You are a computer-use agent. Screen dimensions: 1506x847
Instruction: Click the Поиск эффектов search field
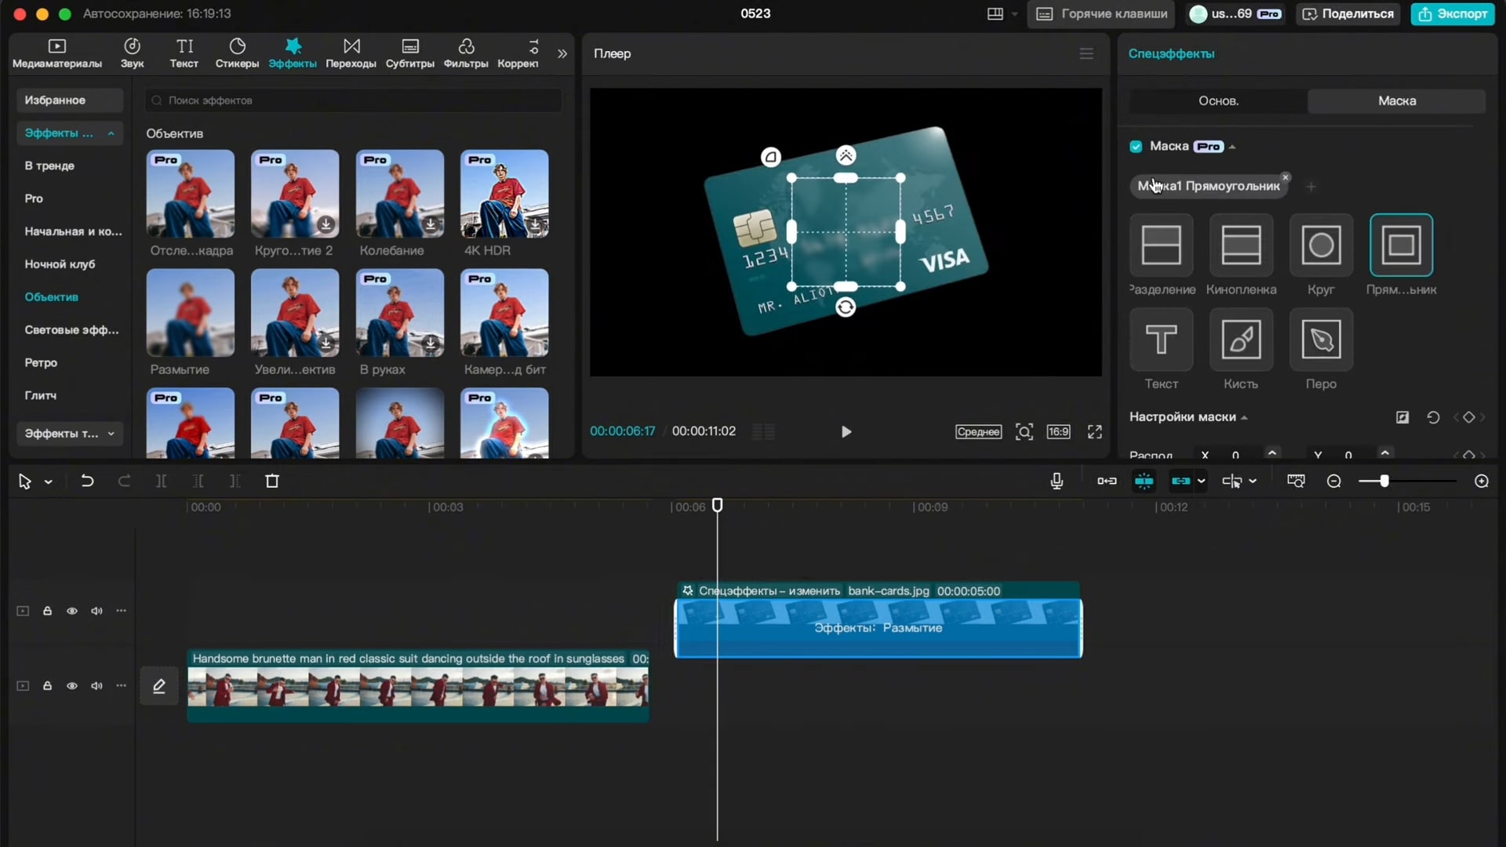[353, 100]
